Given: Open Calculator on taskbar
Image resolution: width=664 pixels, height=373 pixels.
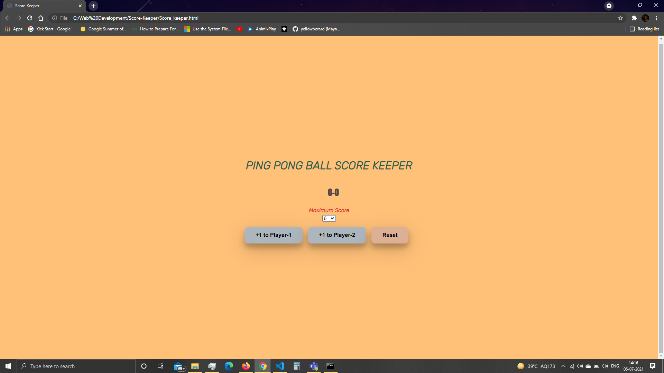Looking at the screenshot, I should click(297, 366).
